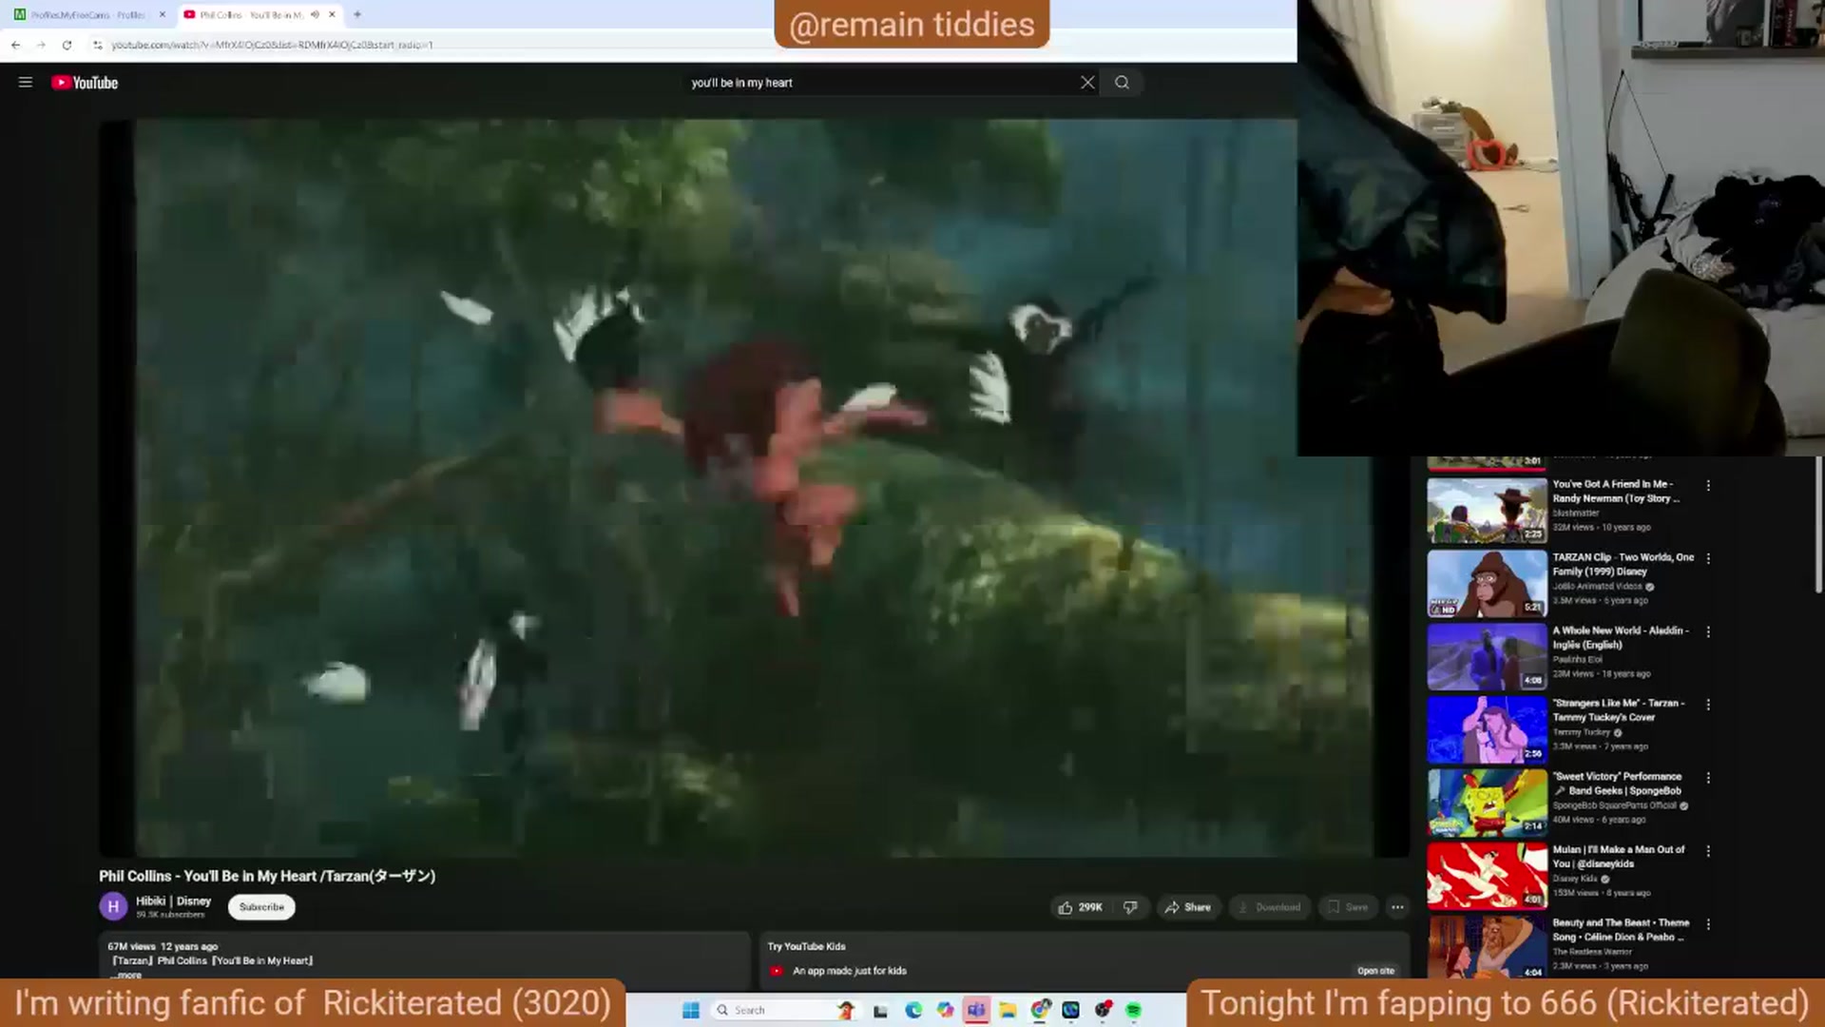The width and height of the screenshot is (1825, 1027).
Task: Close the MyFreeCams Profiles tab
Action: coord(162,15)
